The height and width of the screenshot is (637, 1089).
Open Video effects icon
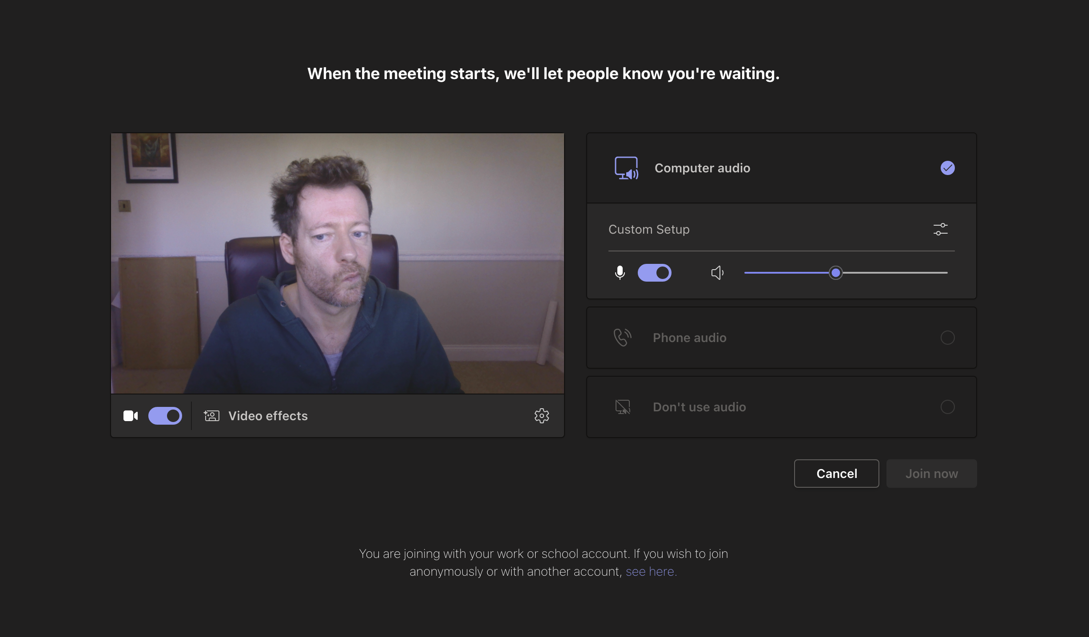[211, 416]
